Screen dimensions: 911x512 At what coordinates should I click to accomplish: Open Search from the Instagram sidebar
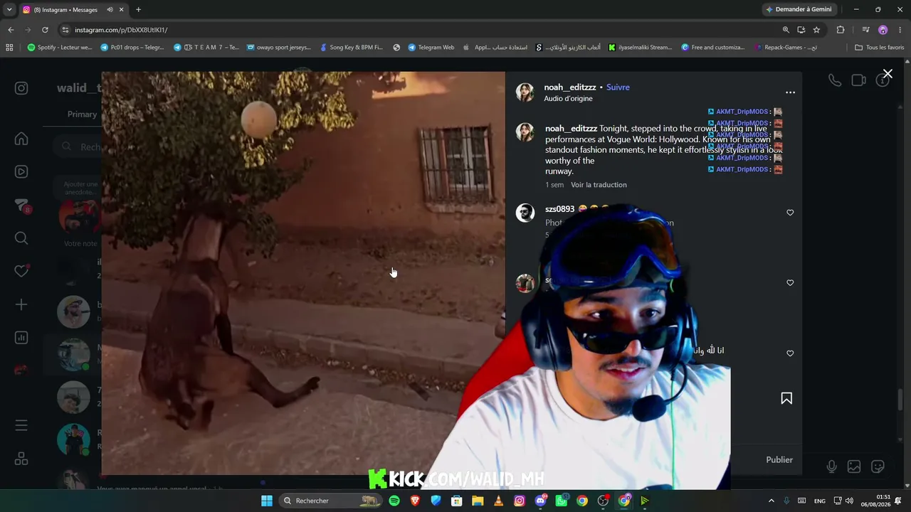[21, 238]
